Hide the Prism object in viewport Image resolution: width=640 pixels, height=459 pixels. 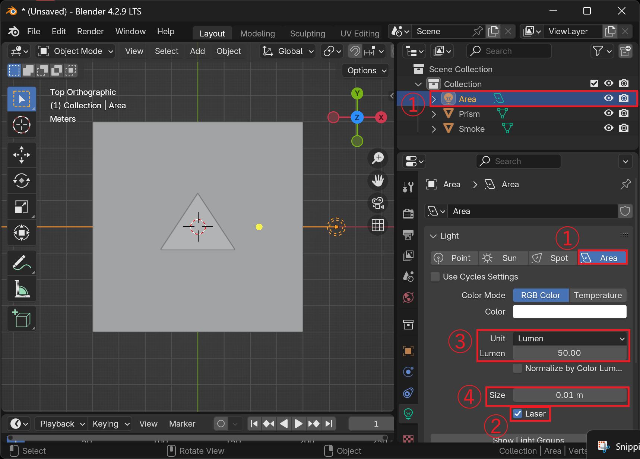608,113
